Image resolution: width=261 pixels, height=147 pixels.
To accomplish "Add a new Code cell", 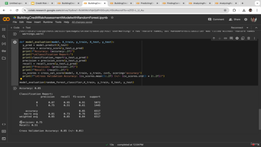I will [15, 28].
